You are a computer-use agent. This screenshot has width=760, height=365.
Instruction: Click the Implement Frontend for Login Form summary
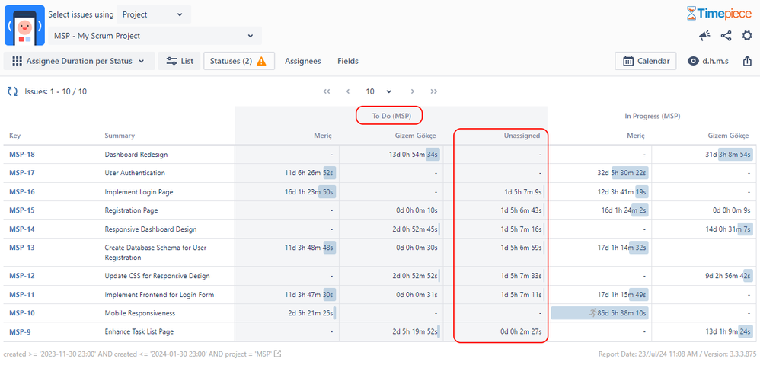tap(159, 295)
